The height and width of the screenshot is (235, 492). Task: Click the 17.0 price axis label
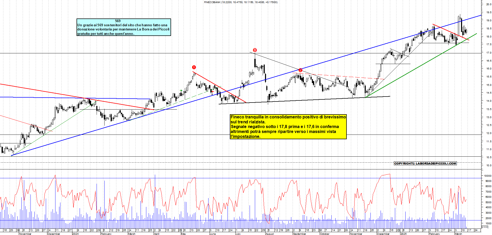(489, 53)
